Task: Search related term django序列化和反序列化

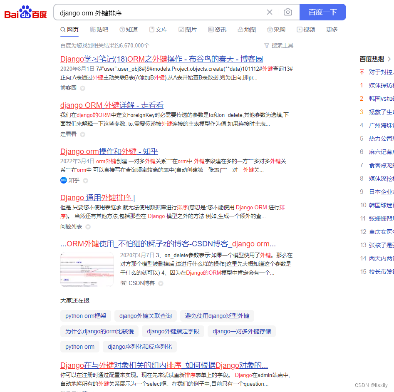Action: [x=140, y=347]
